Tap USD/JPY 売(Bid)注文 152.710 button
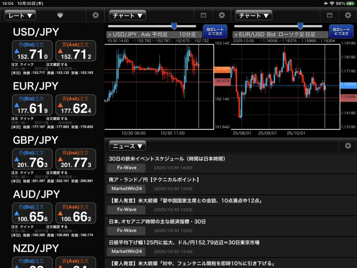 [x=32, y=51]
